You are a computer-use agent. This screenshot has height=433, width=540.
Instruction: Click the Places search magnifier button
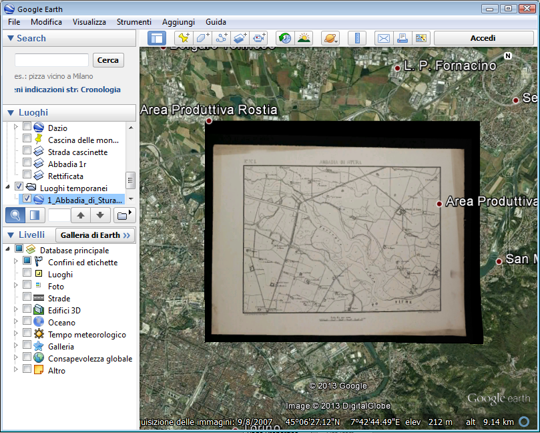(x=15, y=215)
